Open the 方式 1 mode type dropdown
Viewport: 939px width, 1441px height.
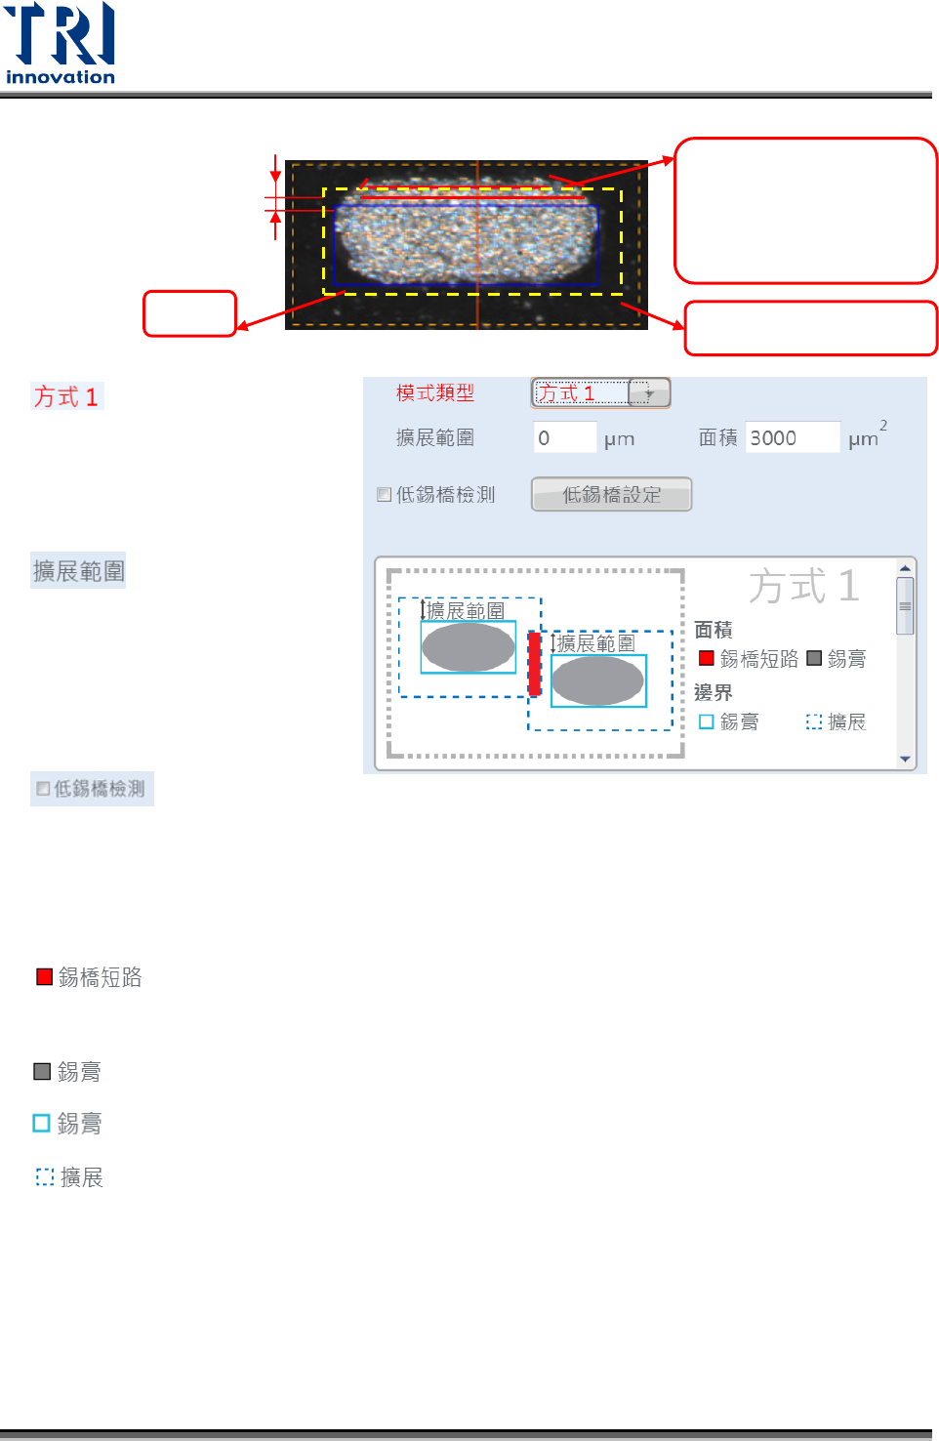click(600, 392)
